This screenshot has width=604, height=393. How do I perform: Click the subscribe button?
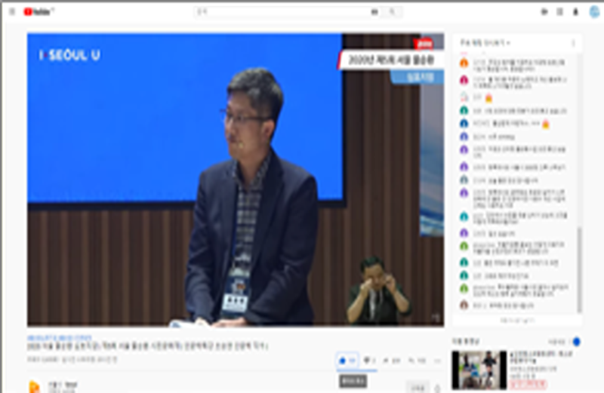(x=416, y=387)
